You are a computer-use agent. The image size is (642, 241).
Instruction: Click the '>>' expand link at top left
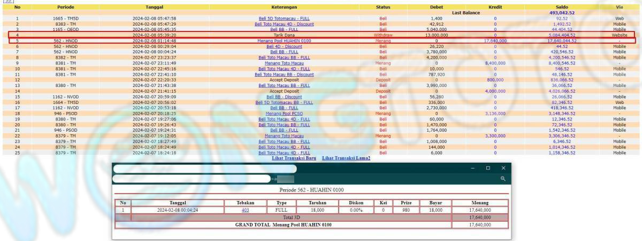point(7,2)
